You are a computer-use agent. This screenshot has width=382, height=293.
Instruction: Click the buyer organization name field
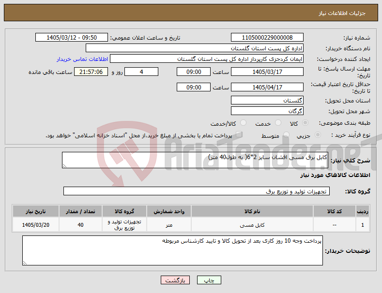tap(195, 48)
